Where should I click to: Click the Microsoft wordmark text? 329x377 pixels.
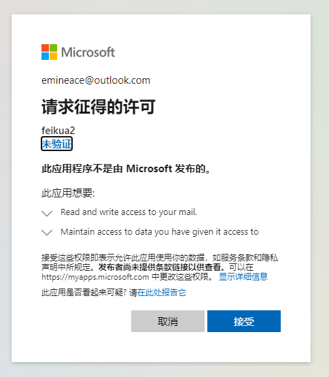(x=88, y=52)
